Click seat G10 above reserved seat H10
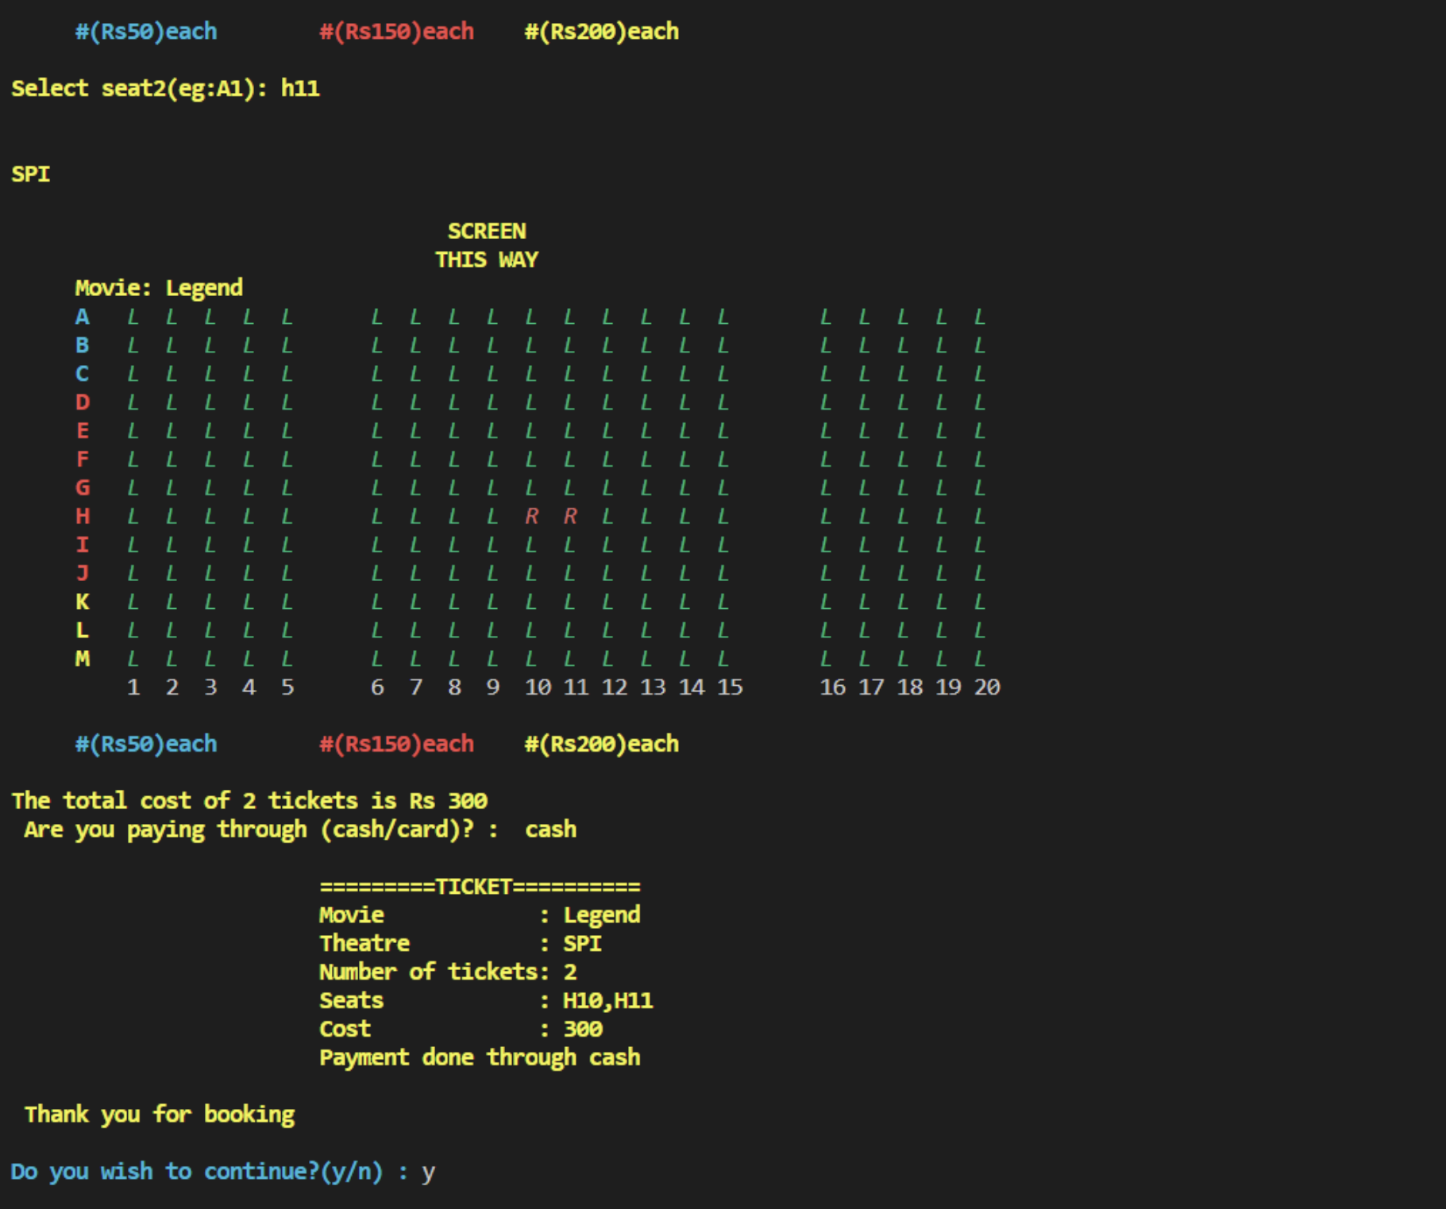Image resolution: width=1446 pixels, height=1209 pixels. tap(531, 488)
